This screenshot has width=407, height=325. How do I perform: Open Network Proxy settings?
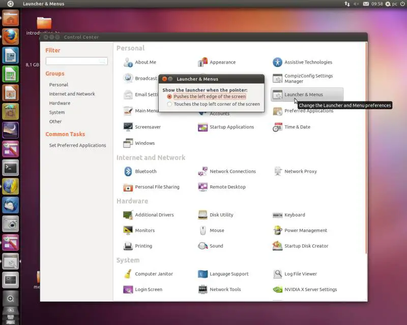(295, 171)
